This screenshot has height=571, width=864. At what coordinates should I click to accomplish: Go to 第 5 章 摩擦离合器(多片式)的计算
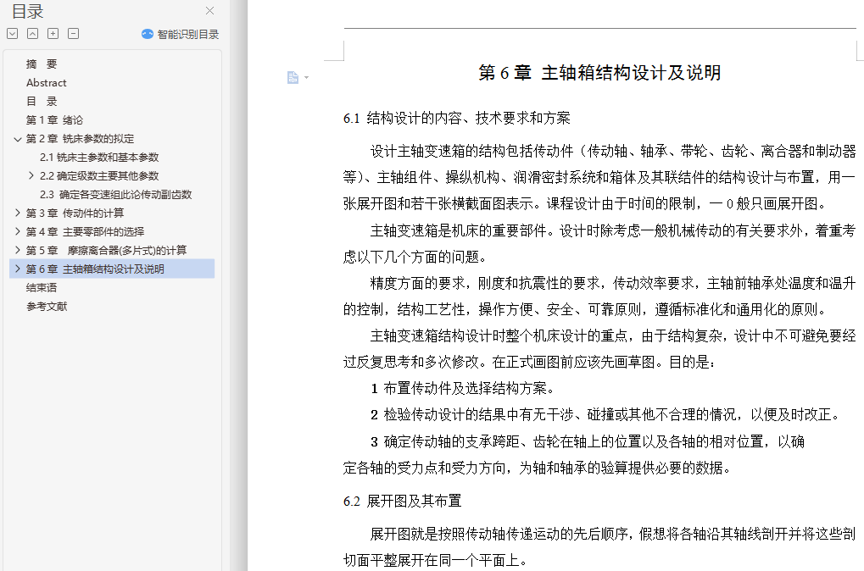pos(106,251)
